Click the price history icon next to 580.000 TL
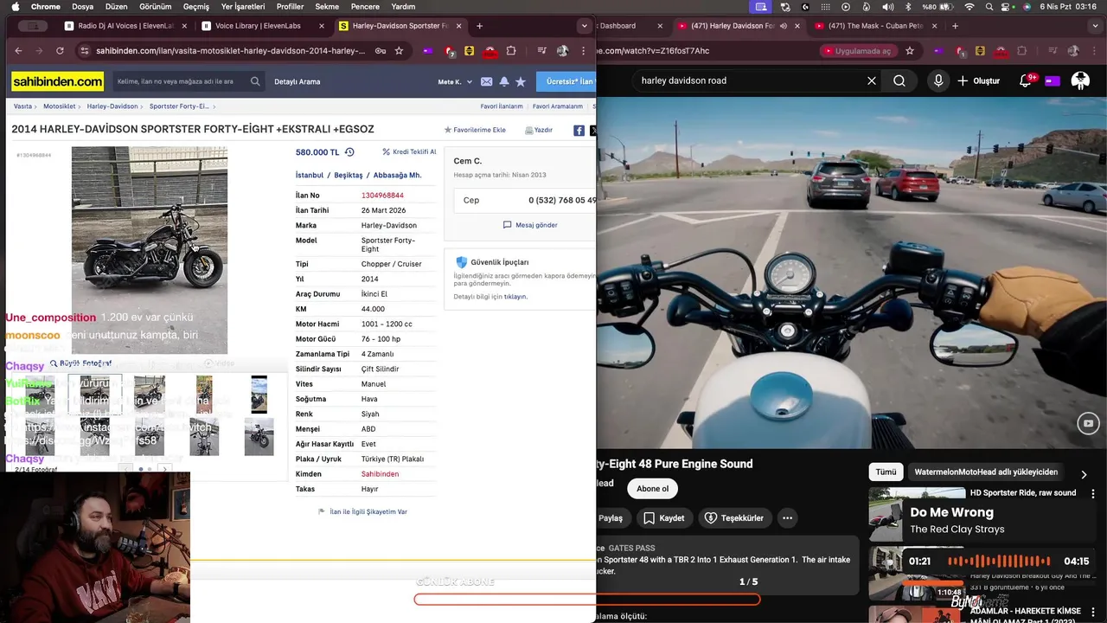 (349, 152)
